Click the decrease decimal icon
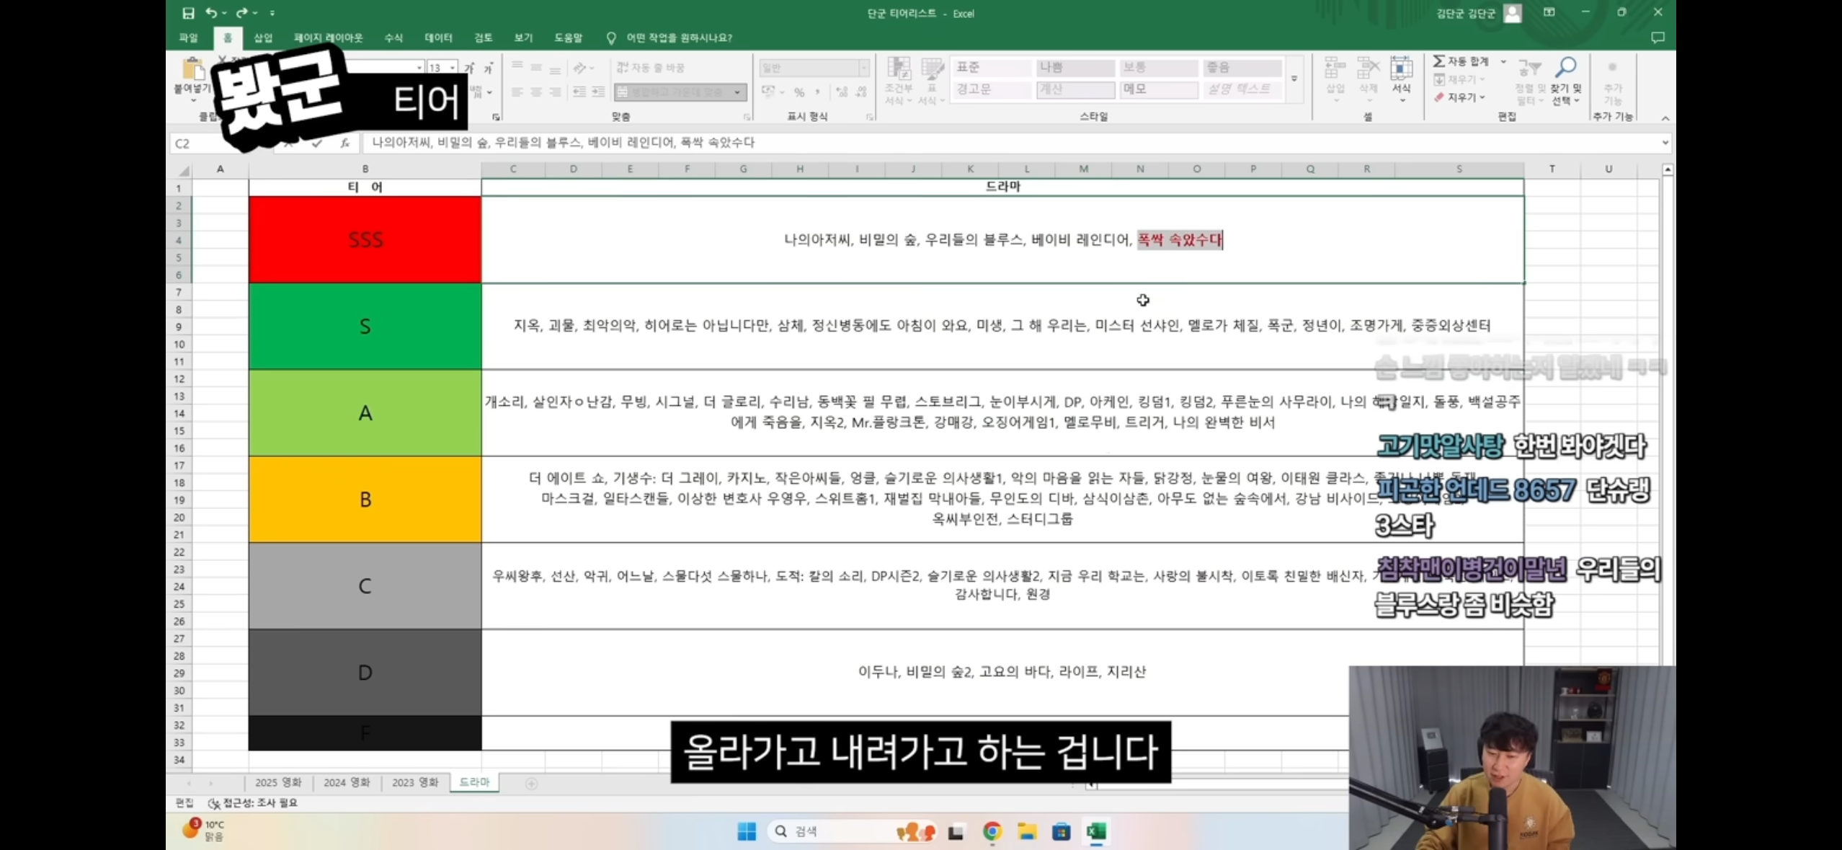Screen dimensions: 1842x850 pos(861,92)
